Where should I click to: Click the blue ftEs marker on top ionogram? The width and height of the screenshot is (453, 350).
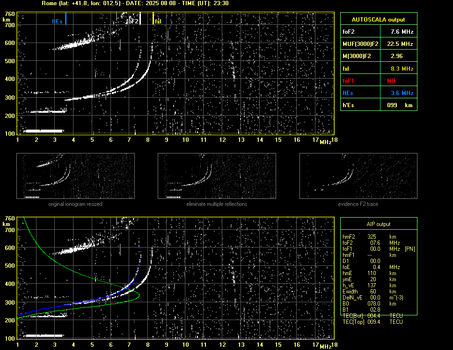[x=66, y=18]
